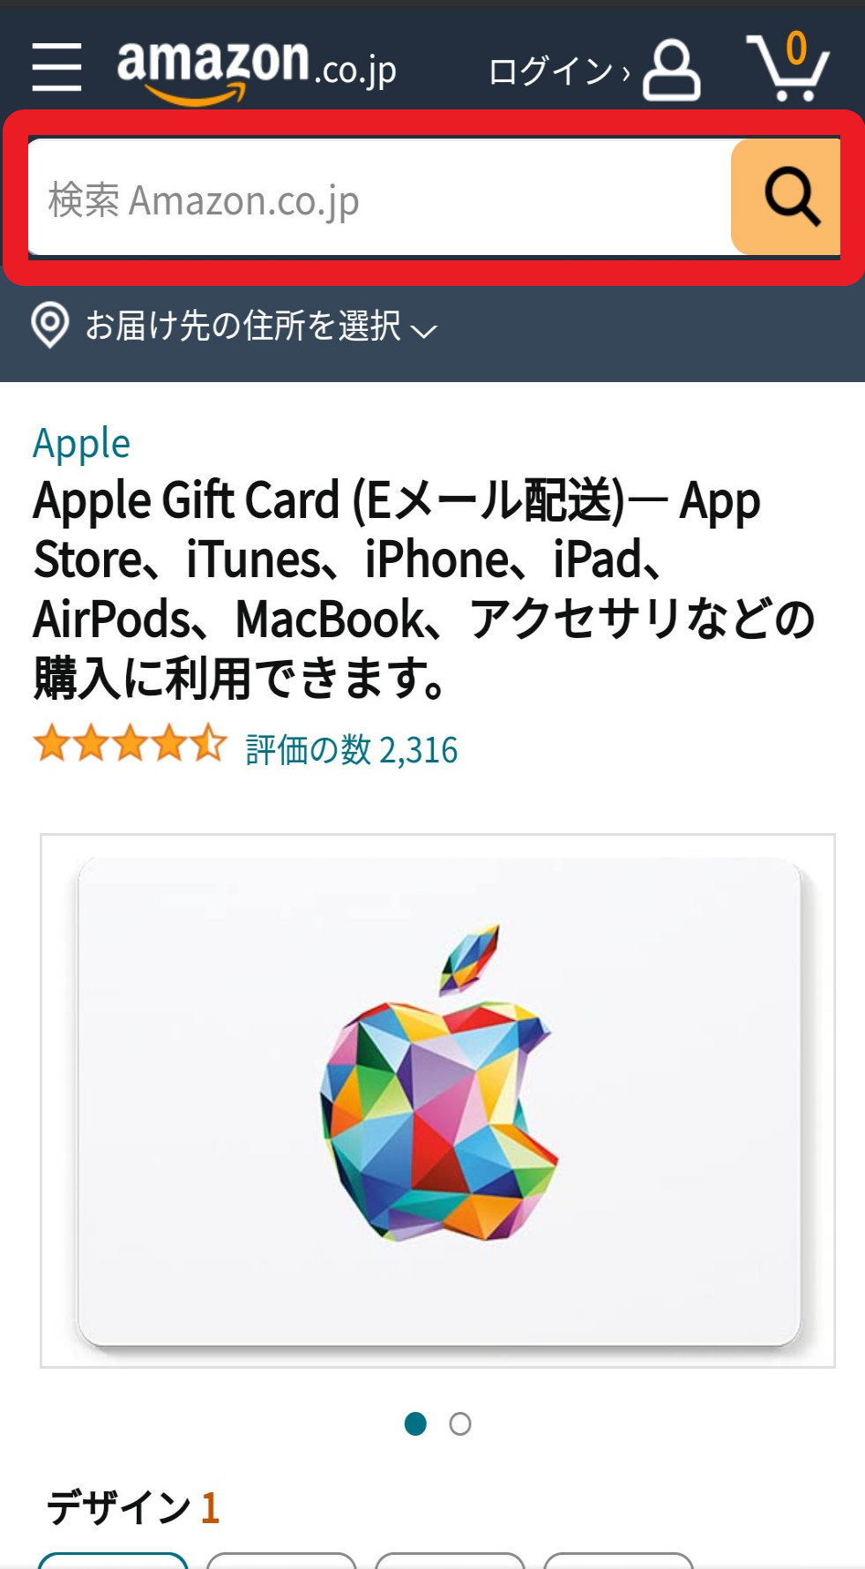This screenshot has width=865, height=1569.
Task: Select the second empty carousel dot
Action: point(460,1423)
